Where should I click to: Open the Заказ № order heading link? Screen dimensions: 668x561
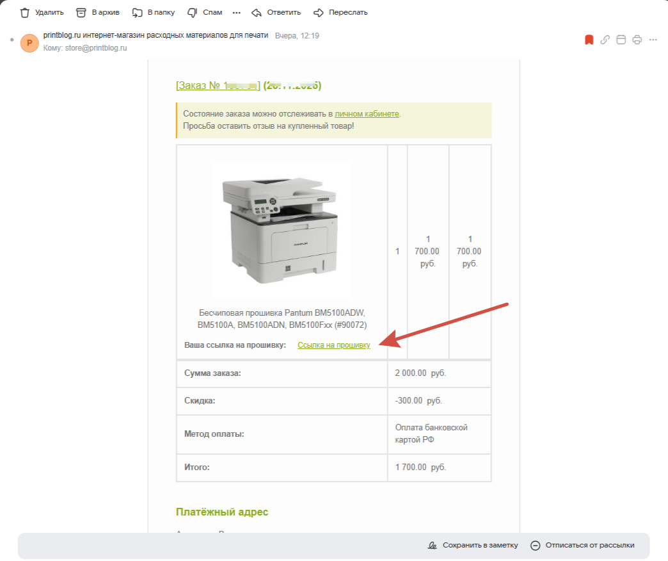point(218,85)
